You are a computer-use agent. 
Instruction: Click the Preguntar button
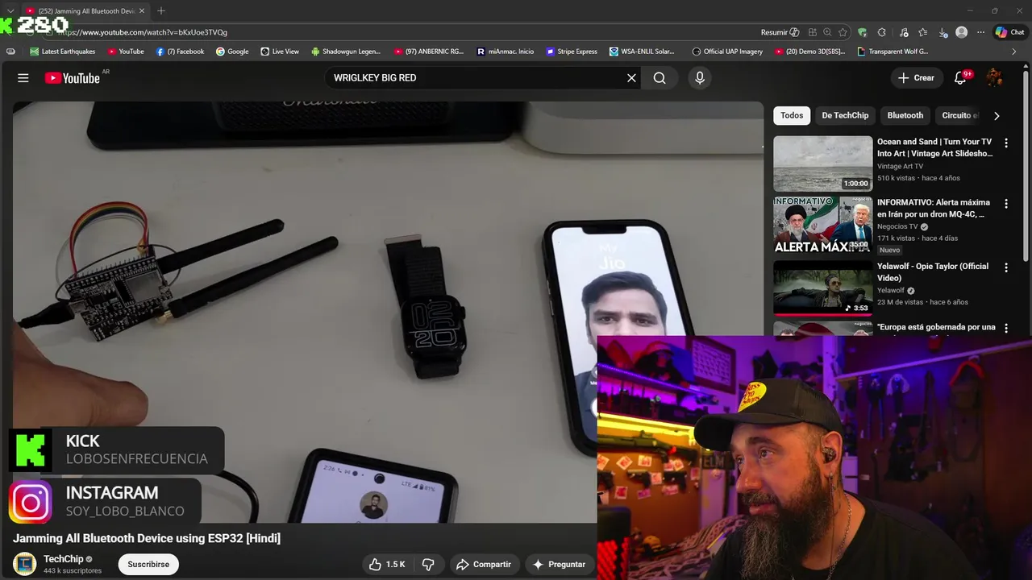coord(559,565)
